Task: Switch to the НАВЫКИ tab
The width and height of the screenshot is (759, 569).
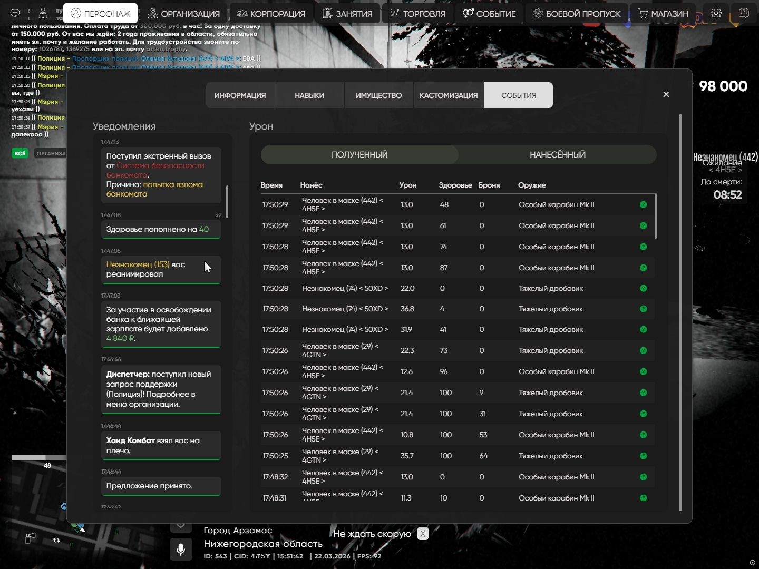Action: 309,95
